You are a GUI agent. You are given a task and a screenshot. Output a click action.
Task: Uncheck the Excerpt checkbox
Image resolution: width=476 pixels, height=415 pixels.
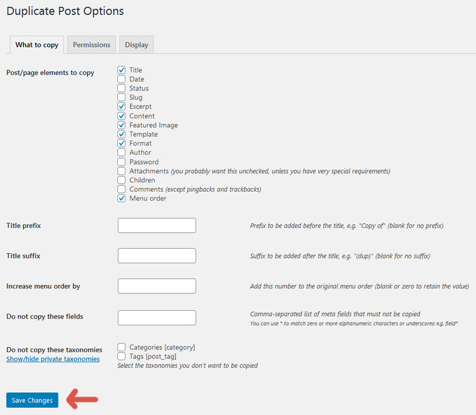[x=121, y=107]
